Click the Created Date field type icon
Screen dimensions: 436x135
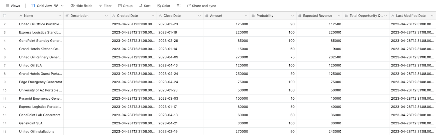pos(114,16)
